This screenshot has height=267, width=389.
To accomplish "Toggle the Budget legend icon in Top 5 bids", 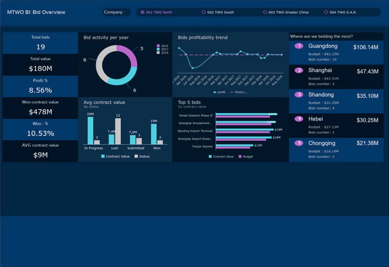I will pyautogui.click(x=240, y=156).
